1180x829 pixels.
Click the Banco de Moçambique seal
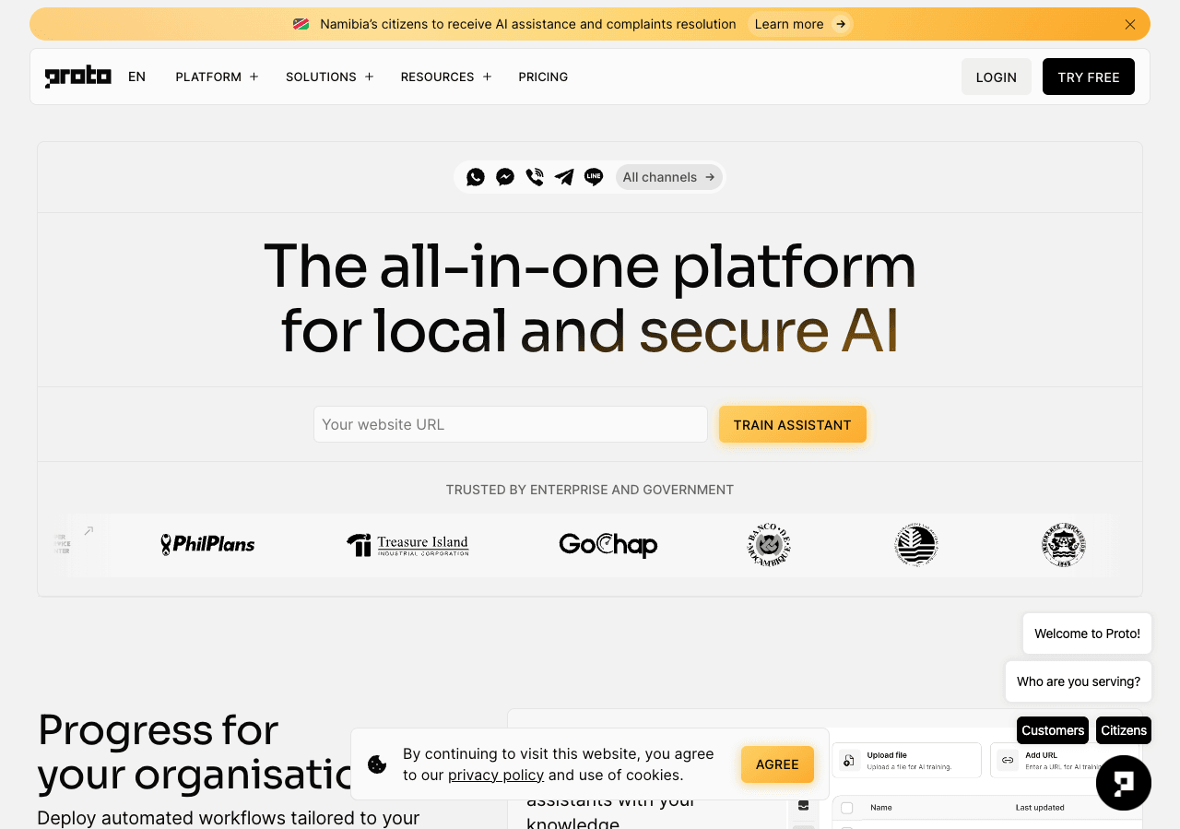pyautogui.click(x=769, y=544)
